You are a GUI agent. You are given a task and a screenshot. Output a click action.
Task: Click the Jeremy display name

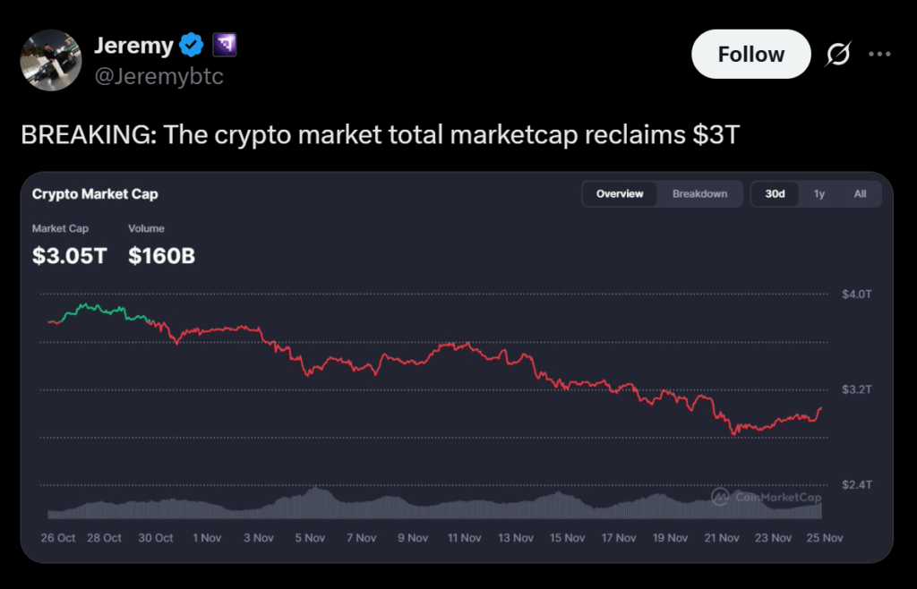[133, 45]
